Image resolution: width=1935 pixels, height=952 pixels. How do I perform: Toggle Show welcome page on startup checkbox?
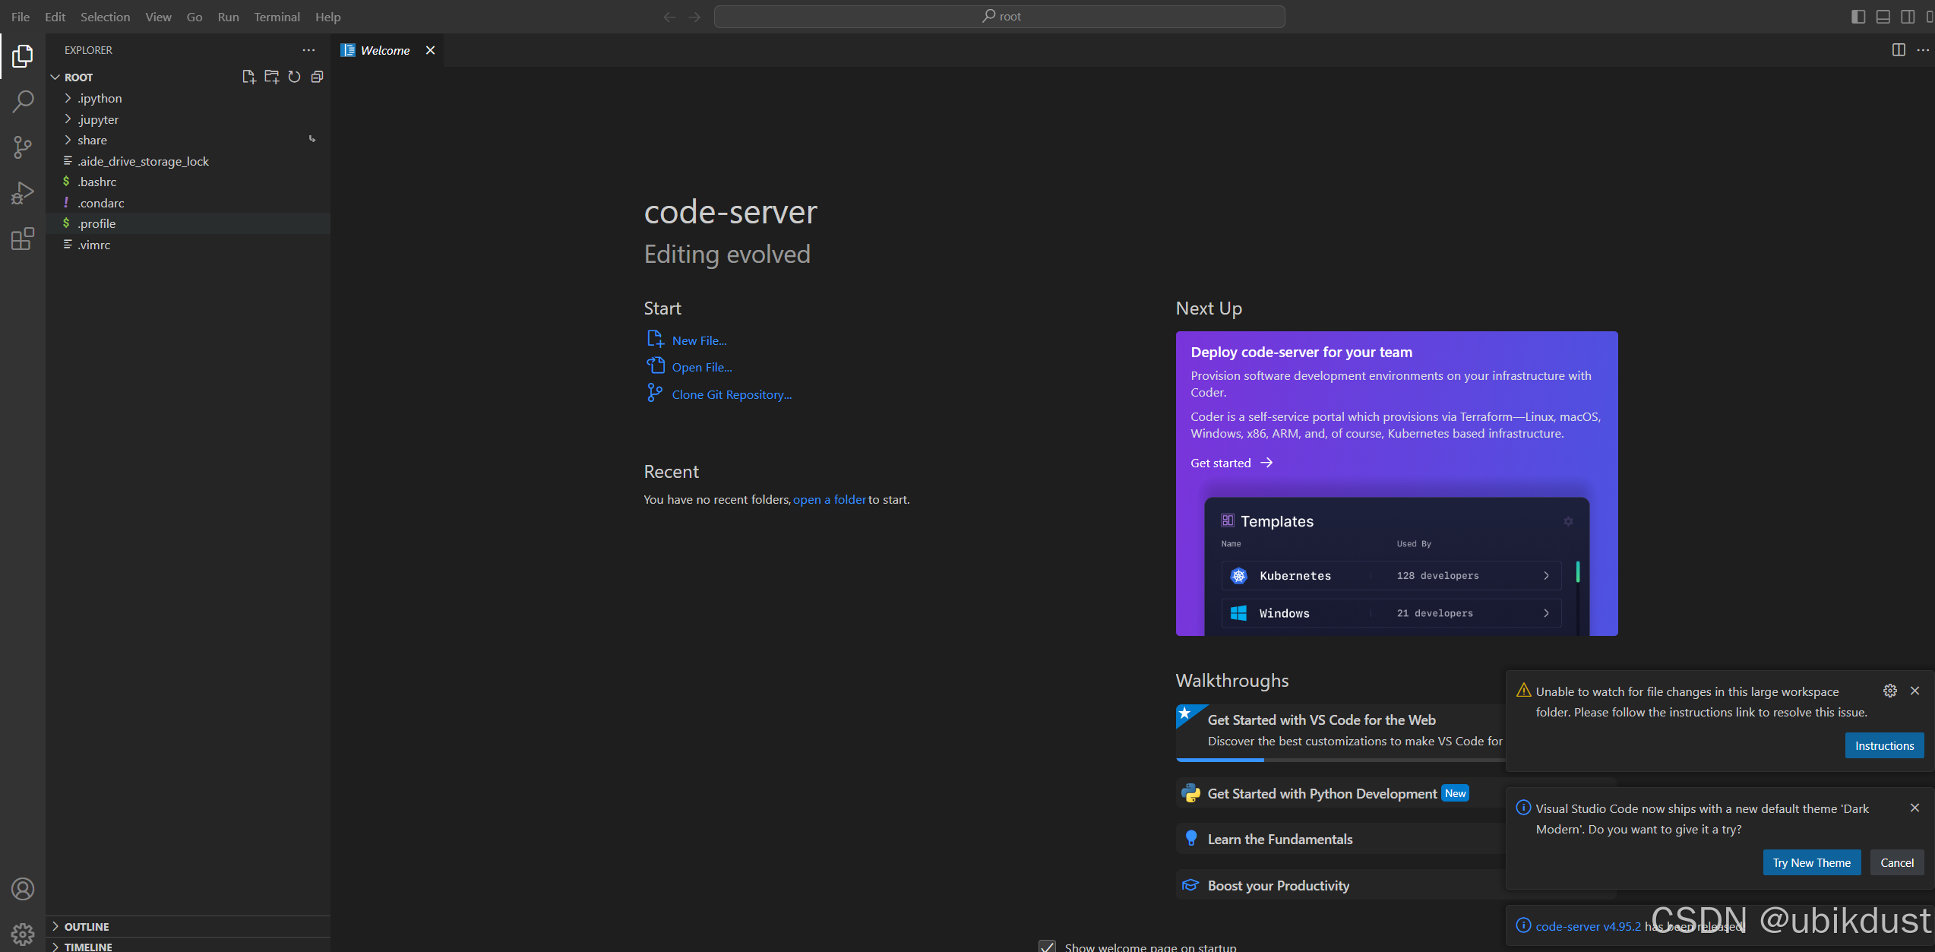click(x=1047, y=947)
